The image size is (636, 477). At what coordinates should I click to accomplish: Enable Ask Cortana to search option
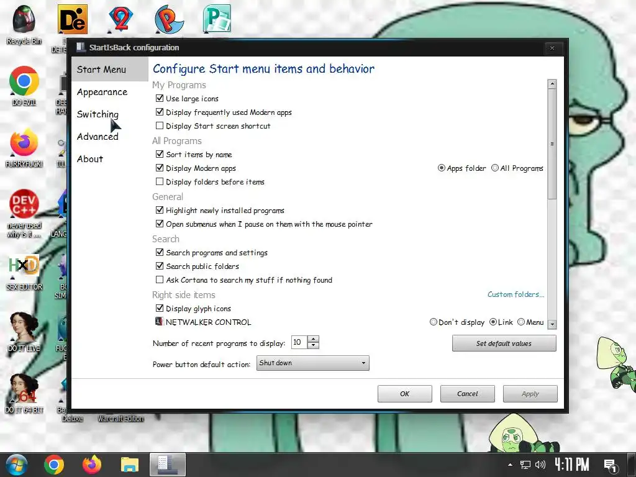pos(160,280)
